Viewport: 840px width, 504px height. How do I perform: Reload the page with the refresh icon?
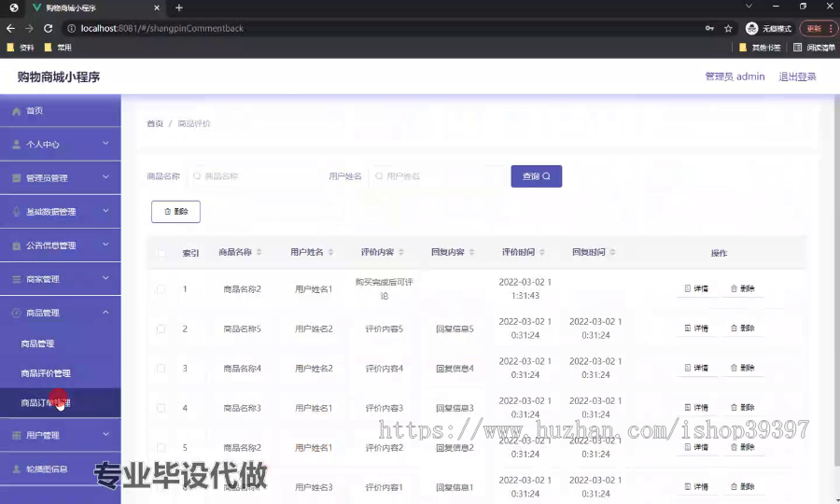pyautogui.click(x=49, y=28)
